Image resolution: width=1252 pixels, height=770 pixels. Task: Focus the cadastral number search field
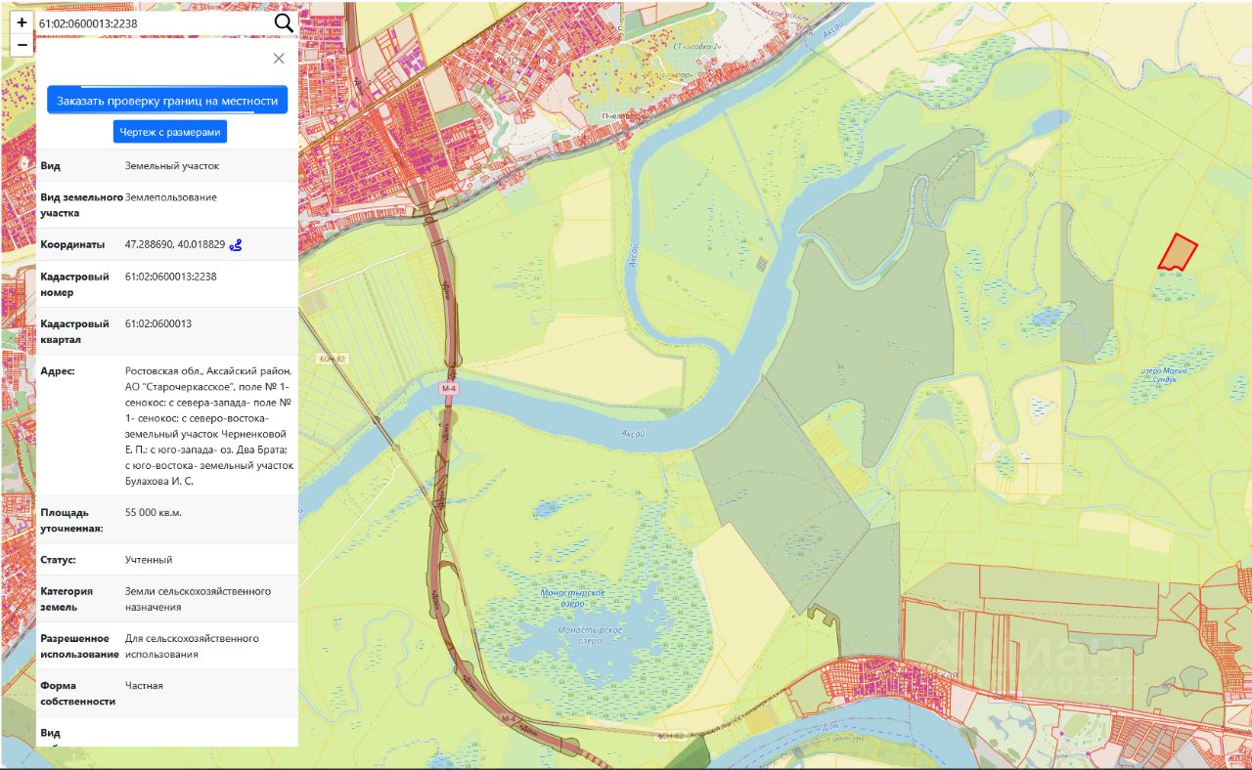point(153,22)
